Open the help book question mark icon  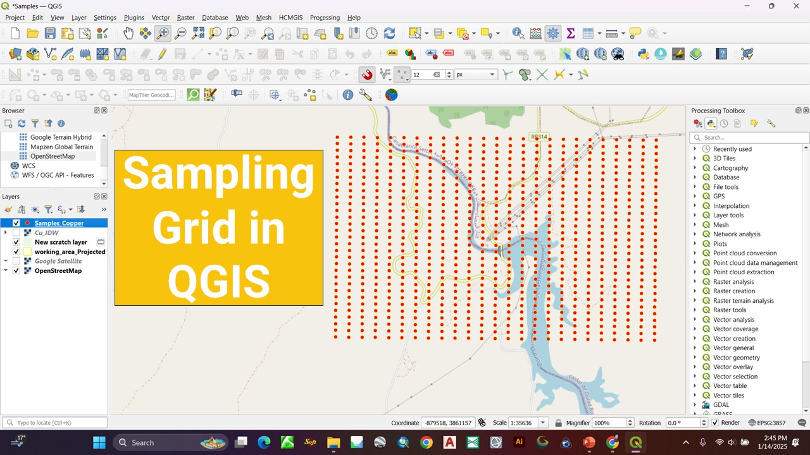[721, 54]
